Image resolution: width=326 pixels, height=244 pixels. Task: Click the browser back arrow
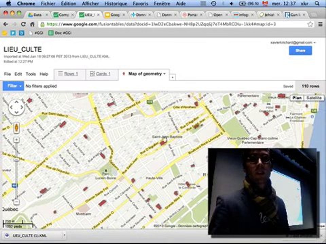click(6, 24)
